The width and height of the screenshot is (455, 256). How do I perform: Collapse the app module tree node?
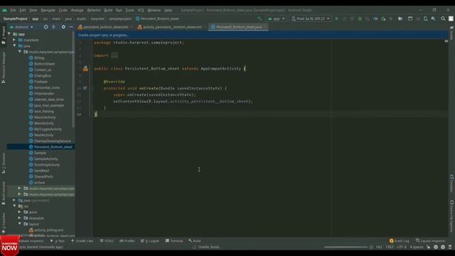click(9, 34)
